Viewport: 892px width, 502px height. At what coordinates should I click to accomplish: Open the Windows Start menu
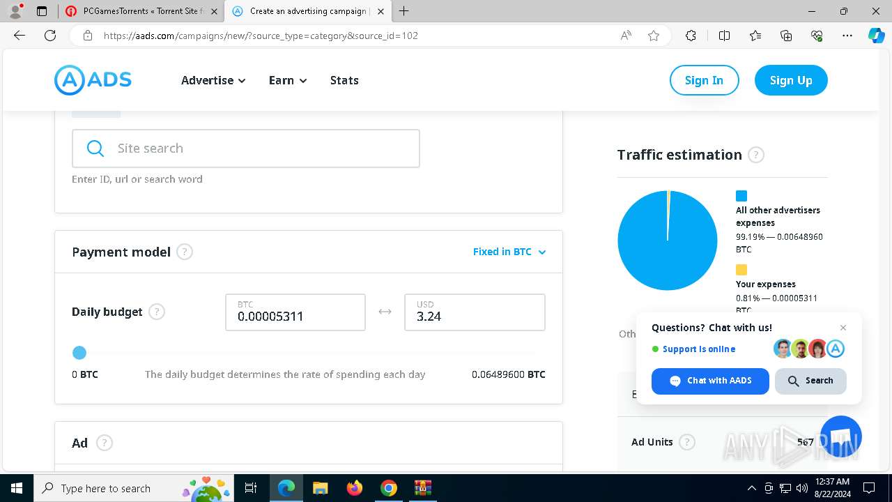[17, 488]
